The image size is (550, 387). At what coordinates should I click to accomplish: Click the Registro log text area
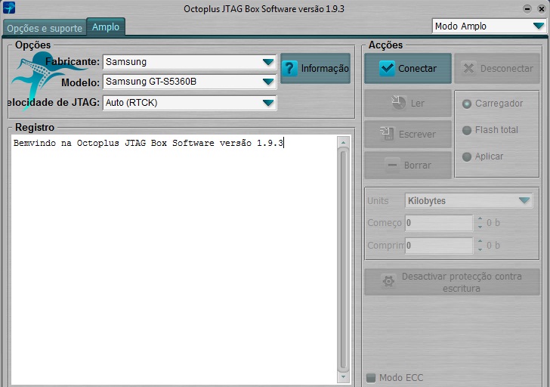175,259
